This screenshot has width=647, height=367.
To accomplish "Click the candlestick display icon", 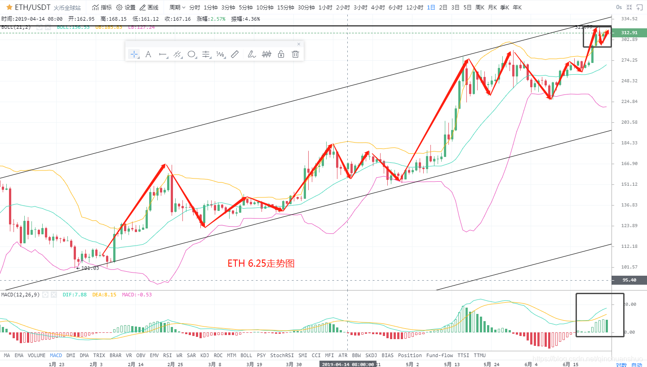I will 267,54.
